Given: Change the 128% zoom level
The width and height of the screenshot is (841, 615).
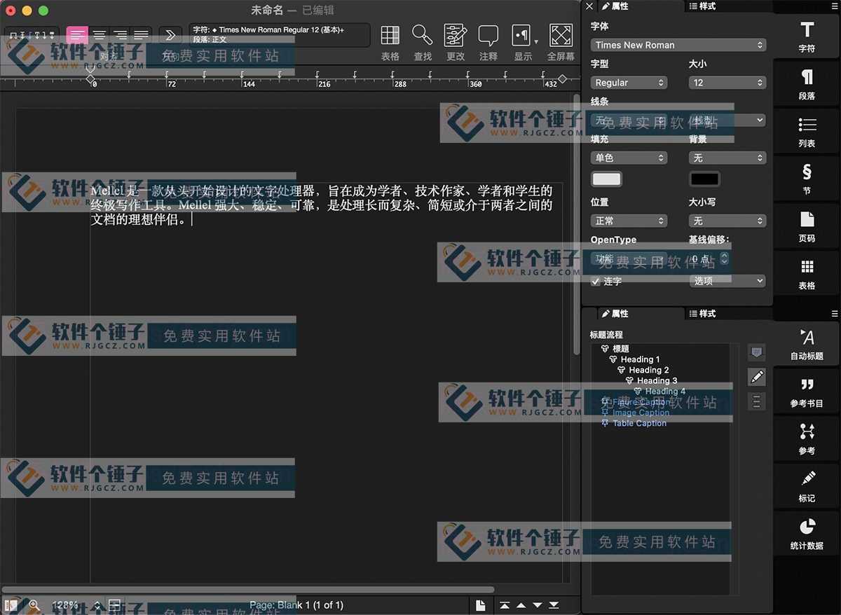Looking at the screenshot, I should pyautogui.click(x=76, y=604).
